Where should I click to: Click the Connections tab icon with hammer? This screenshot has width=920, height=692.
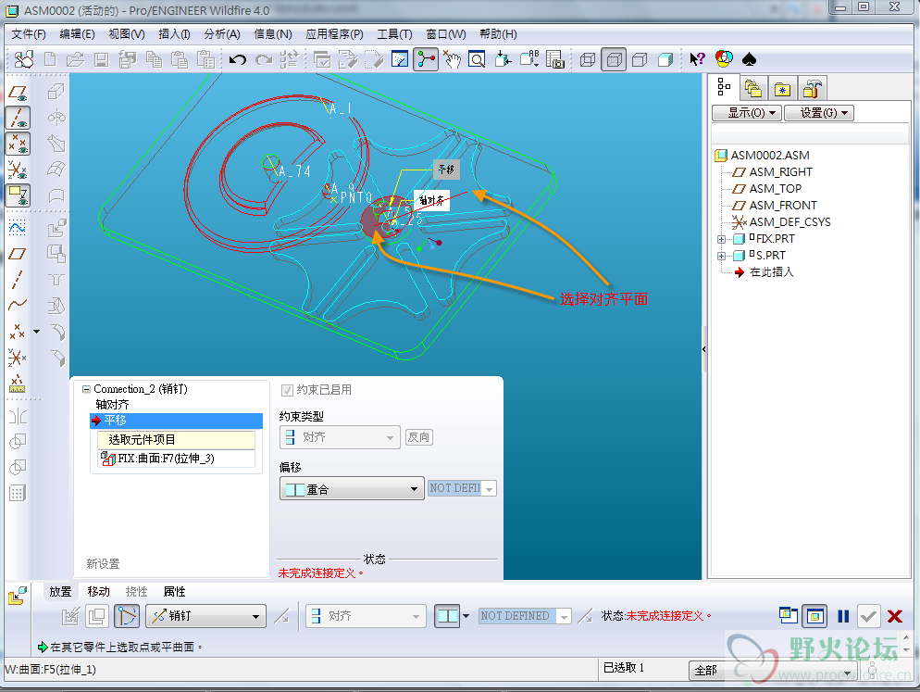pyautogui.click(x=812, y=89)
